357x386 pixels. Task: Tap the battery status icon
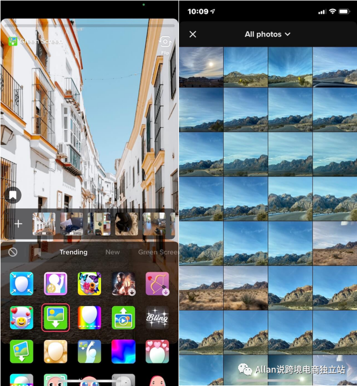pos(345,11)
